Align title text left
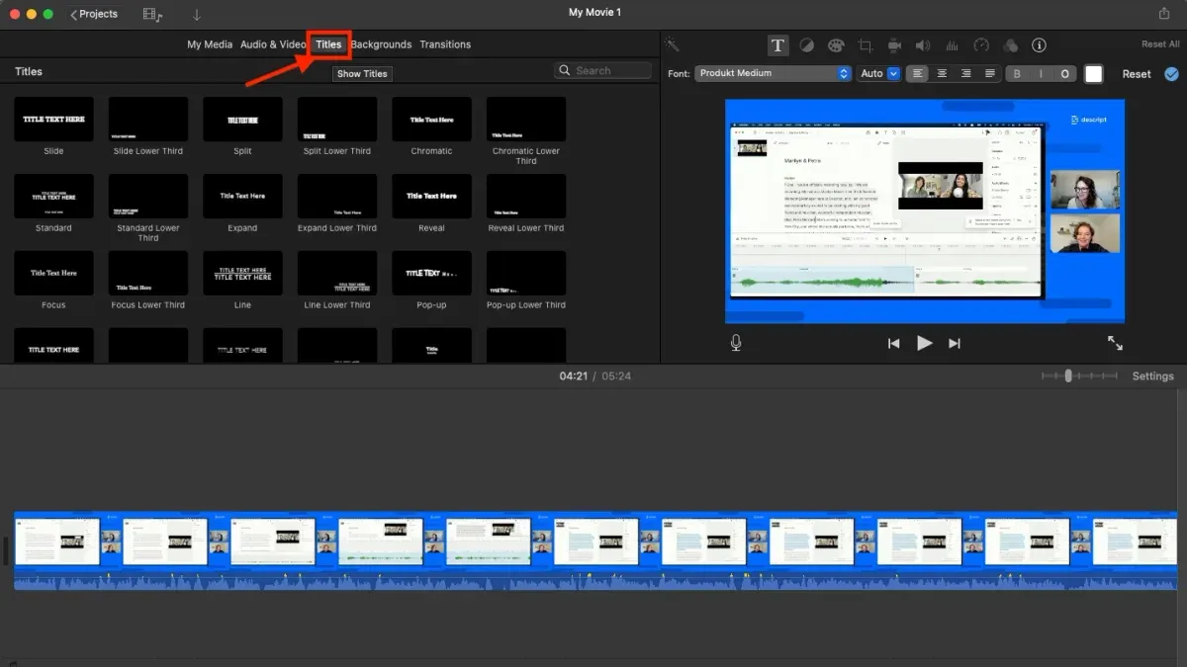The height and width of the screenshot is (667, 1187). [x=919, y=73]
